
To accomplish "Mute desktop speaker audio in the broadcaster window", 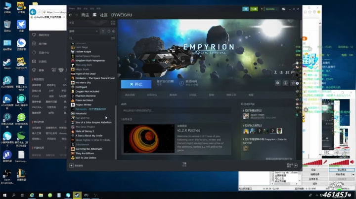I will click(x=352, y=162).
